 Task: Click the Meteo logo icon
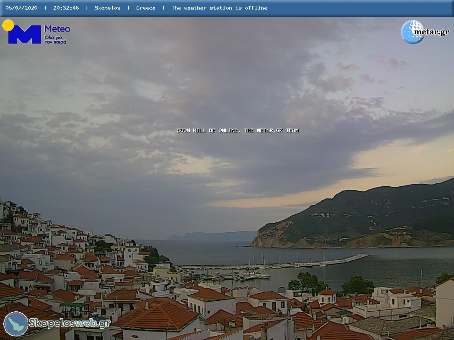click(x=22, y=32)
